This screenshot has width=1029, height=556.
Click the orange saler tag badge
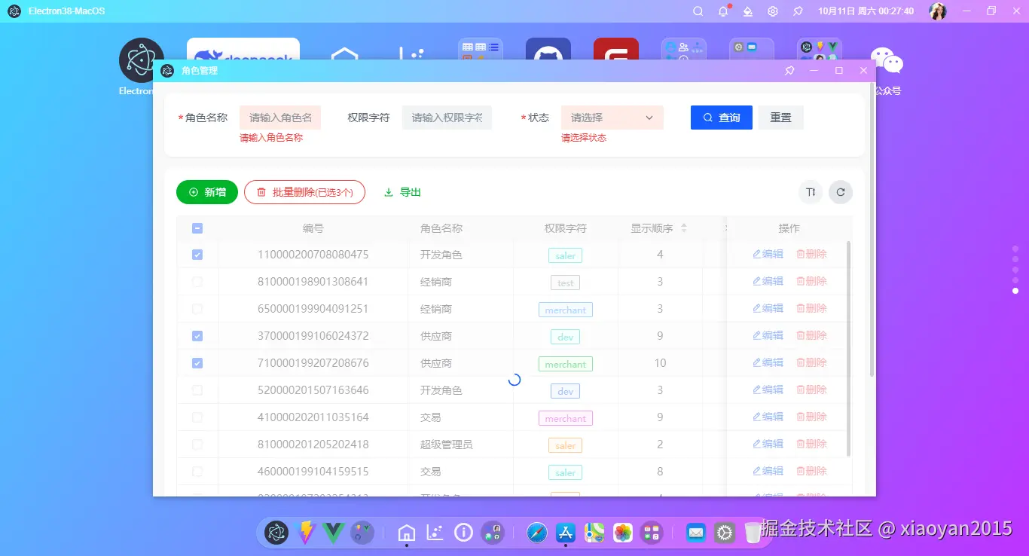pyautogui.click(x=565, y=445)
